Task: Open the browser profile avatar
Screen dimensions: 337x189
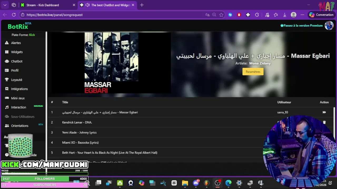Action: click(294, 15)
